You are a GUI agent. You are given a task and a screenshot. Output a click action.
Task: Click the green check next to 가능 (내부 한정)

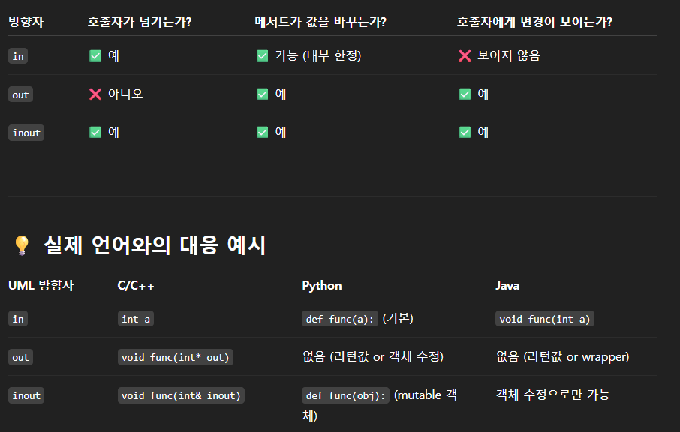pos(262,55)
